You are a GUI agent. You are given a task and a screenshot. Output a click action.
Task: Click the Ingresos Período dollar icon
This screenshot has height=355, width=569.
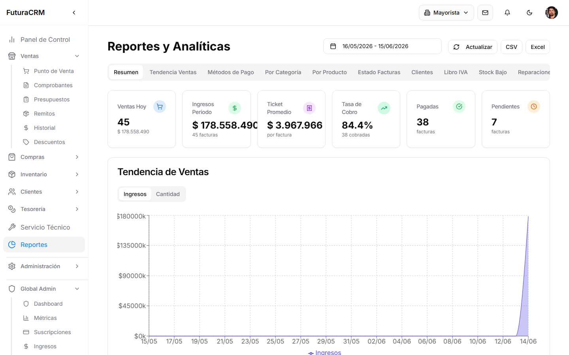235,108
